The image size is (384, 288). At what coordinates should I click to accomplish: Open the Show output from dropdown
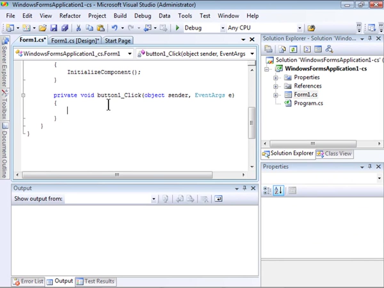154,199
